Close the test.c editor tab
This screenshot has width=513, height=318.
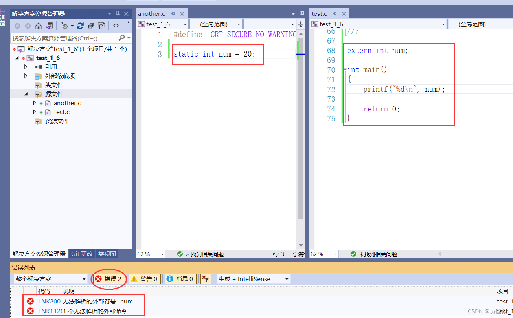pyautogui.click(x=344, y=14)
